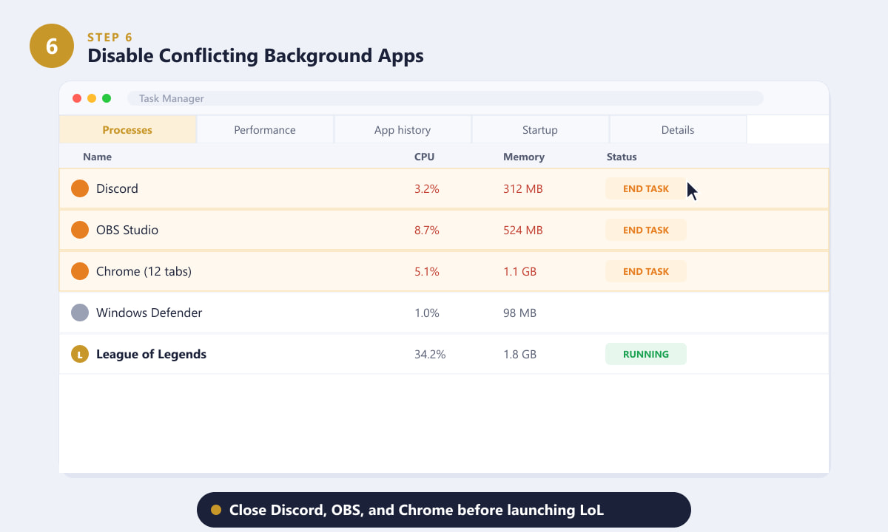Click Chrome's 5.1% CPU value
The width and height of the screenshot is (888, 532).
(x=427, y=271)
